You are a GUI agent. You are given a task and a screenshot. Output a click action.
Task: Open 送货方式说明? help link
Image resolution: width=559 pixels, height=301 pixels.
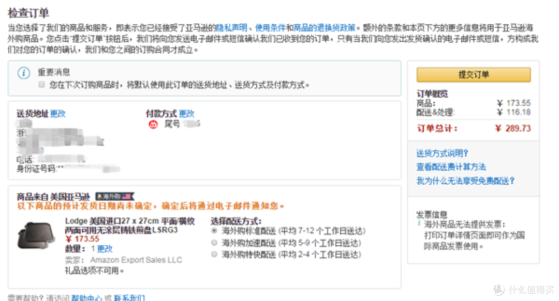(442, 153)
